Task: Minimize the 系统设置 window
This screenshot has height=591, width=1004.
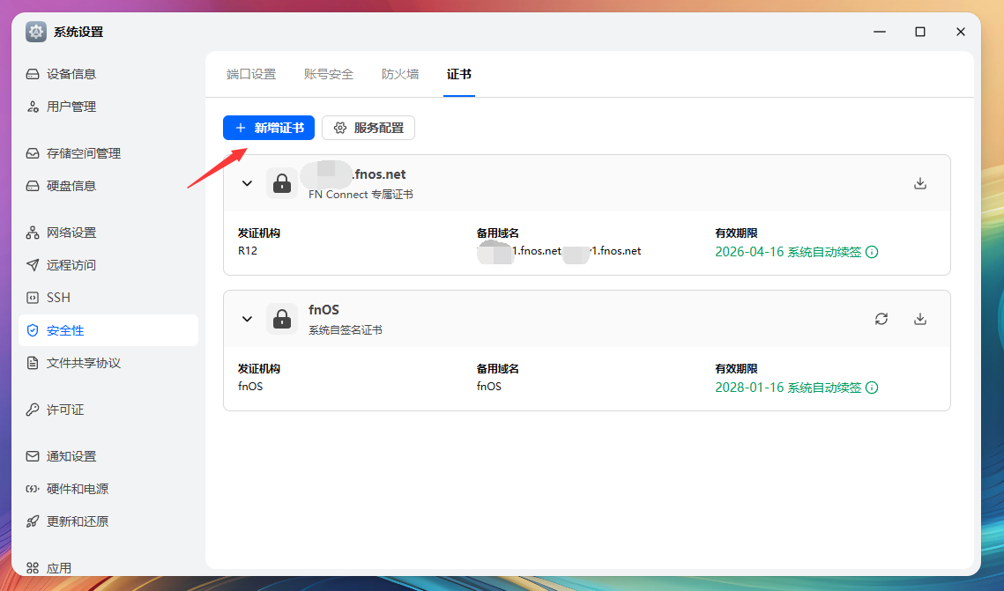Action: click(x=880, y=32)
